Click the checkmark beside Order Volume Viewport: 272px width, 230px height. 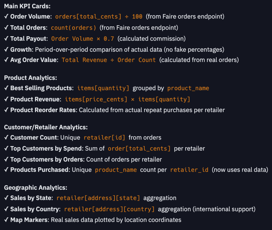(x=6, y=17)
